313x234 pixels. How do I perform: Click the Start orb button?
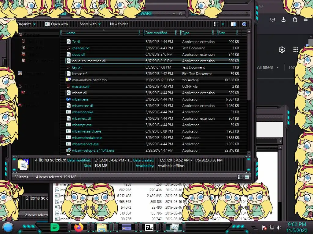[x=8, y=228]
